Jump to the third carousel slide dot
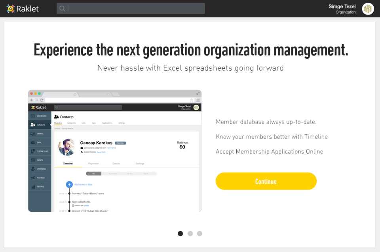The image size is (380, 252). coord(199,233)
